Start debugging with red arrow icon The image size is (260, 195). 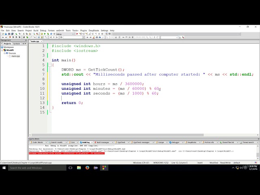[x=77, y=34]
